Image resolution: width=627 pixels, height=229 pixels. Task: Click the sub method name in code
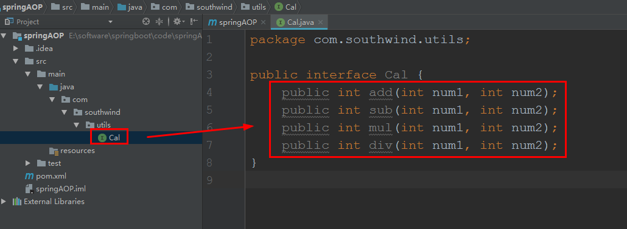point(381,110)
